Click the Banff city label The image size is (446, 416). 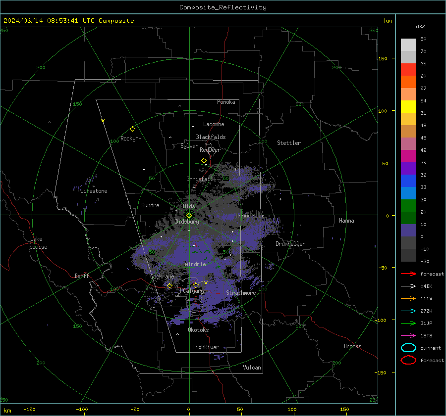pyautogui.click(x=82, y=276)
